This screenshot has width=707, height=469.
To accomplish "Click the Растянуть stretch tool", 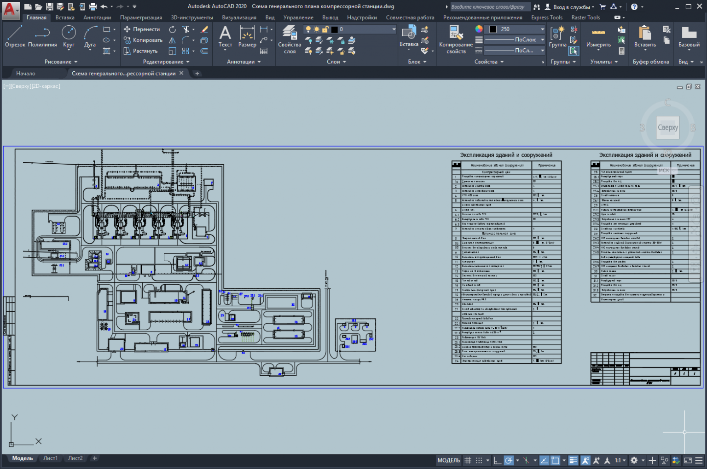I will [x=141, y=51].
